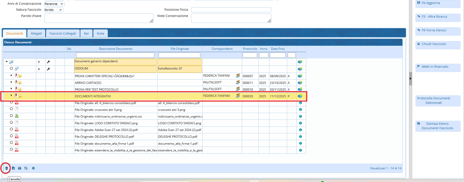Open the Fascicoli Collegati tab

point(63,34)
